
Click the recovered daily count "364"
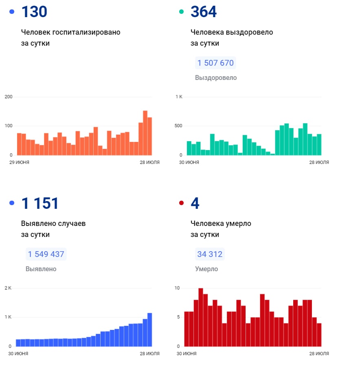pos(204,12)
